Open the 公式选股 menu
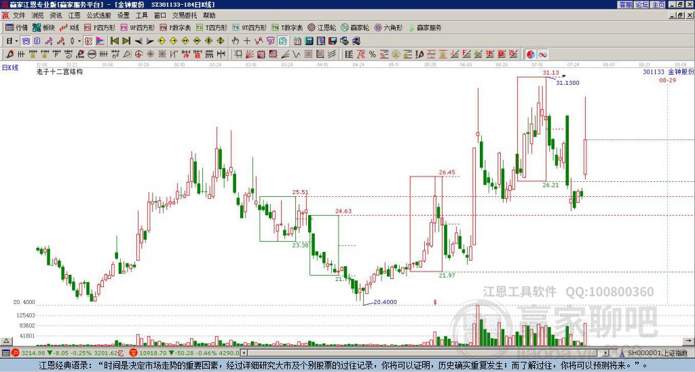Image resolution: width=695 pixels, height=372 pixels. [99, 16]
